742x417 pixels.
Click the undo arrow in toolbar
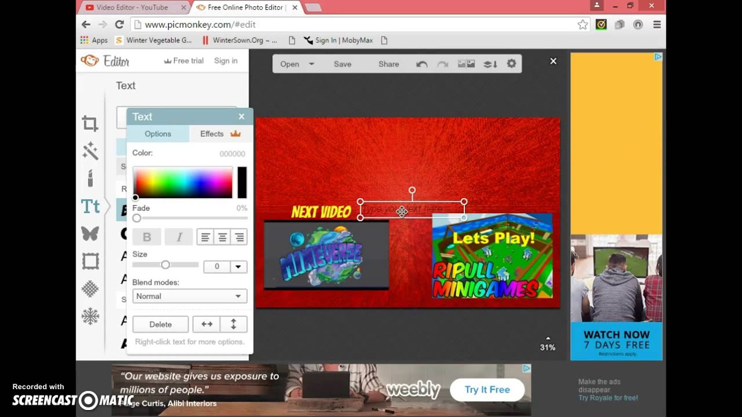tap(422, 64)
